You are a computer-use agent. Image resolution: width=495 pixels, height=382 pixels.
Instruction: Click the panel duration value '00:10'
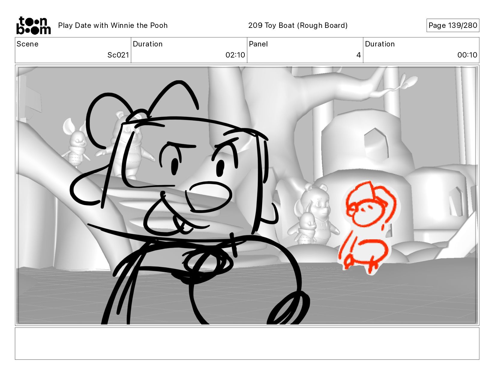click(467, 55)
